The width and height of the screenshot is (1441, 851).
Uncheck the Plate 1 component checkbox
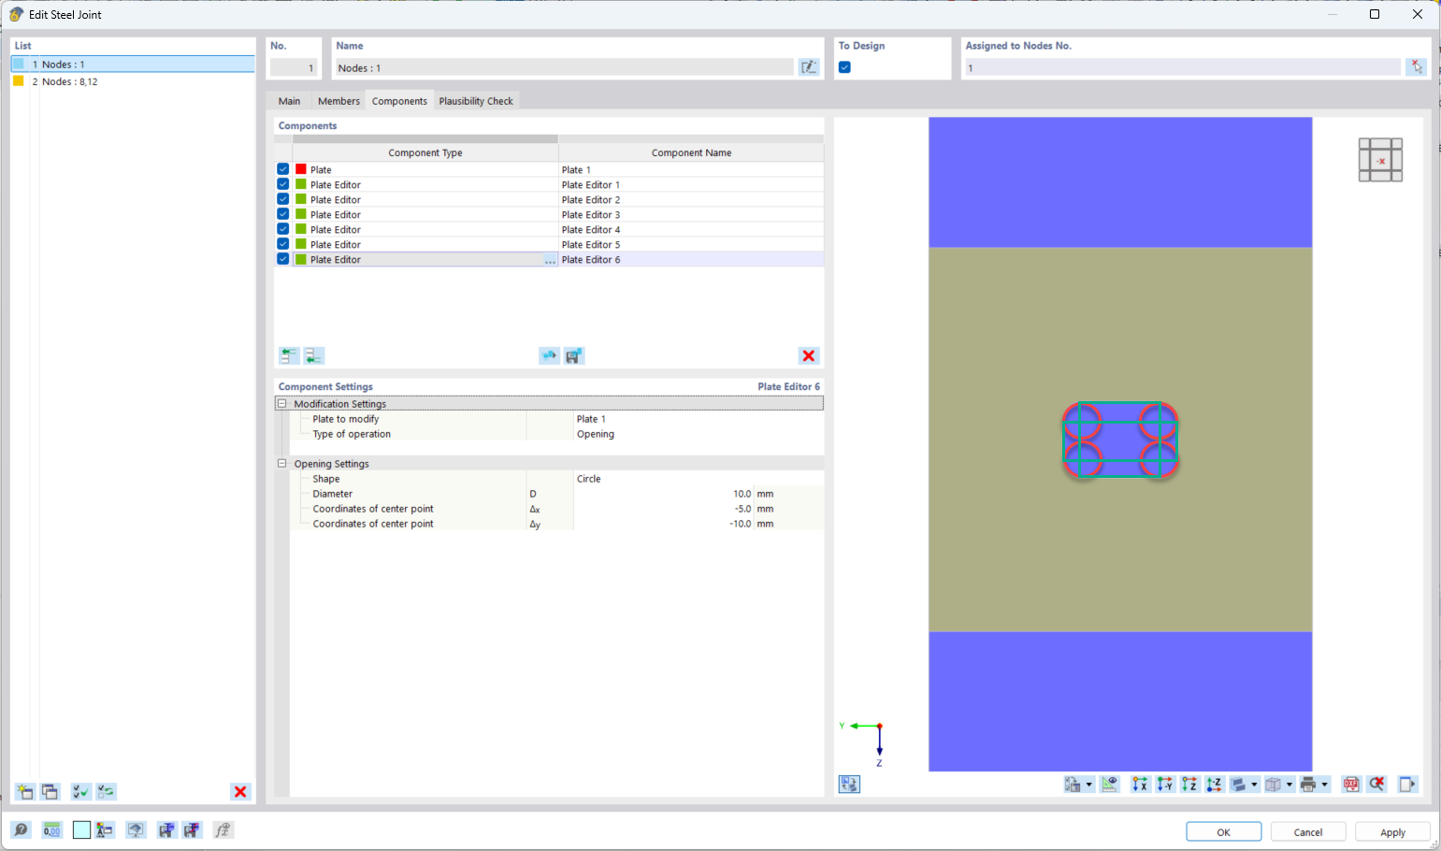tap(283, 170)
